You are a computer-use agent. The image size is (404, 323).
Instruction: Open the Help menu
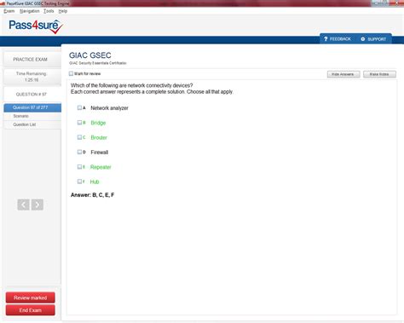pos(63,11)
